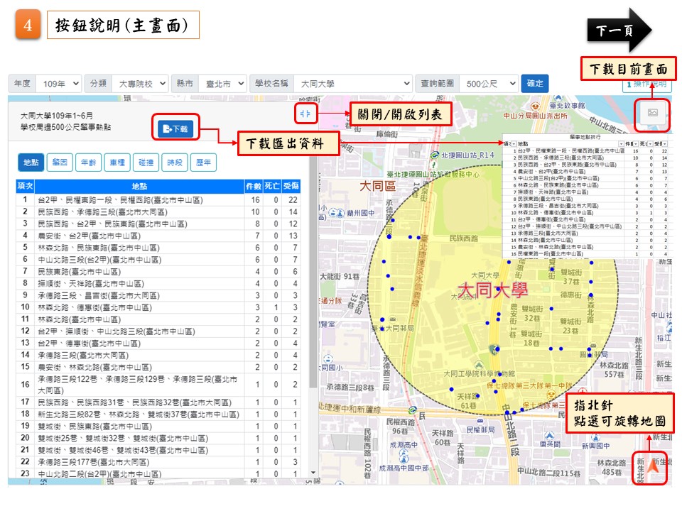The width and height of the screenshot is (682, 511).
Task: Select the 地點 tab
Action: point(31,163)
